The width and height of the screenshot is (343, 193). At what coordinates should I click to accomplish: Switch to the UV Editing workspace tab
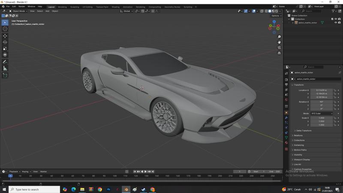point(87,7)
